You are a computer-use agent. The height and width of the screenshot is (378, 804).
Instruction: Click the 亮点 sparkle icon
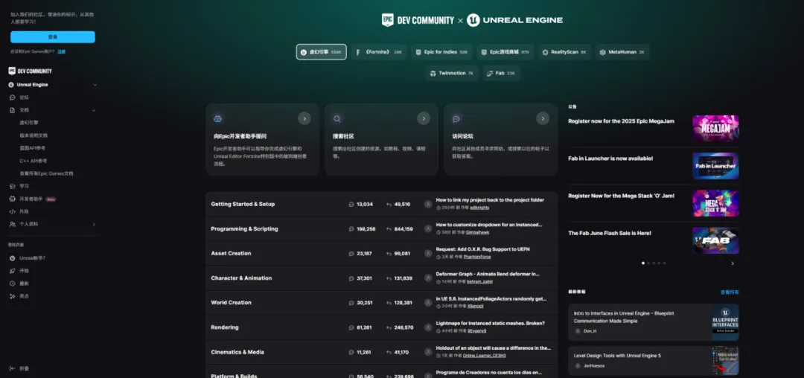[x=13, y=296]
